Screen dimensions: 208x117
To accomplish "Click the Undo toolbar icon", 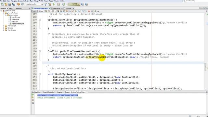I will (19, 4).
